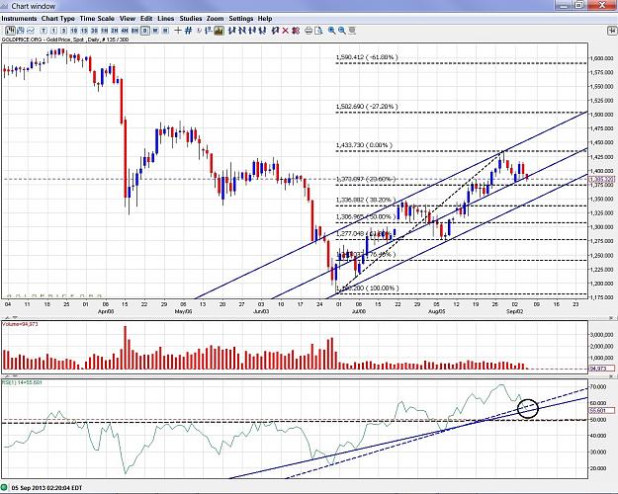Switch to monthly (M) timeframe
The image size is (618, 494).
(x=165, y=31)
